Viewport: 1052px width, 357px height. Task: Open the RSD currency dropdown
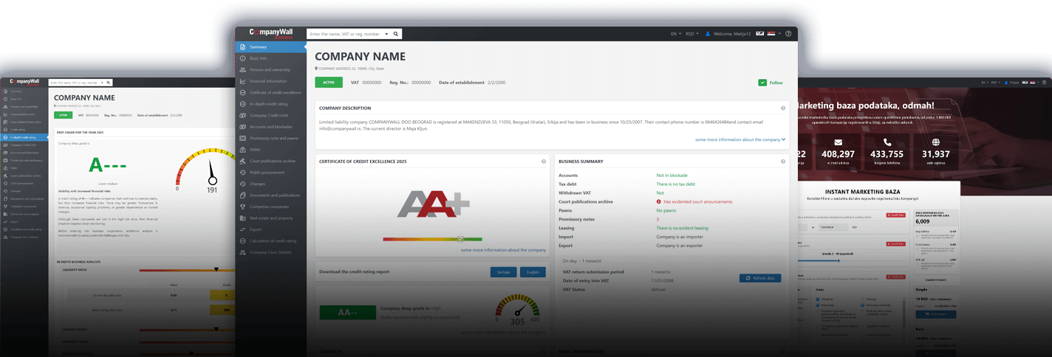[692, 34]
